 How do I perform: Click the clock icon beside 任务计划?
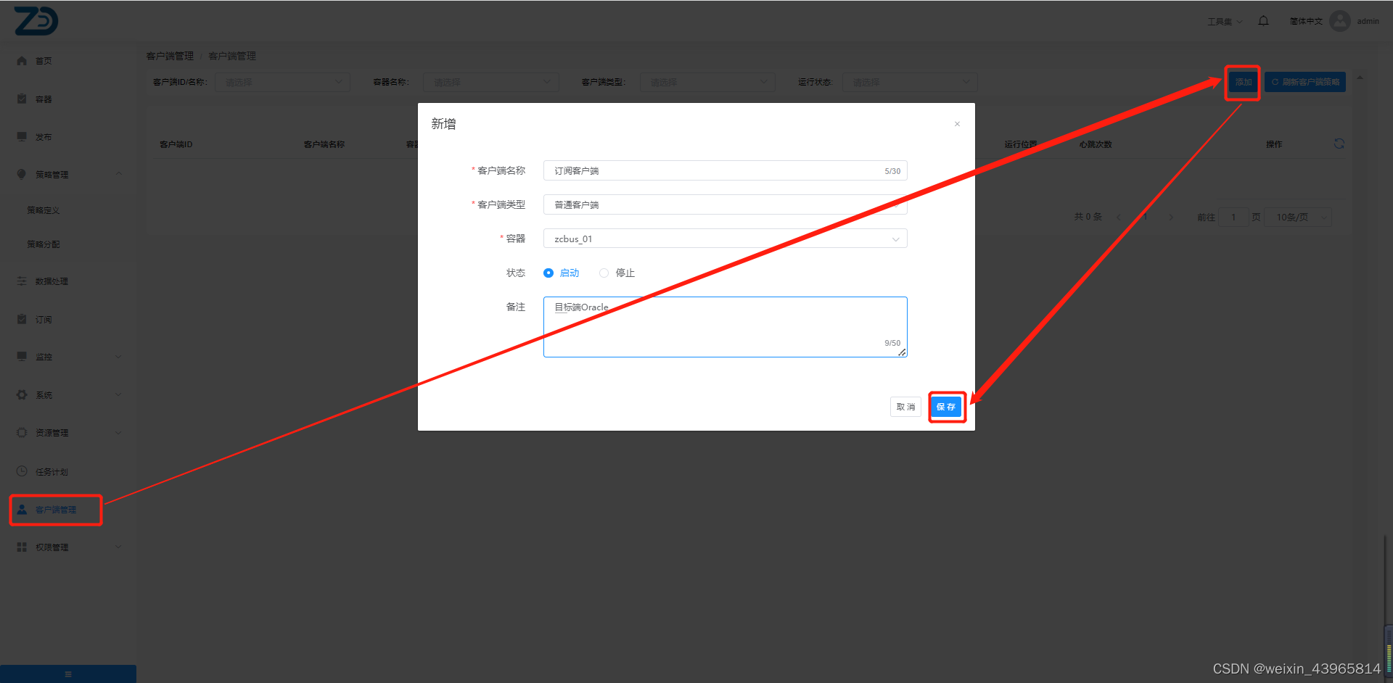22,471
